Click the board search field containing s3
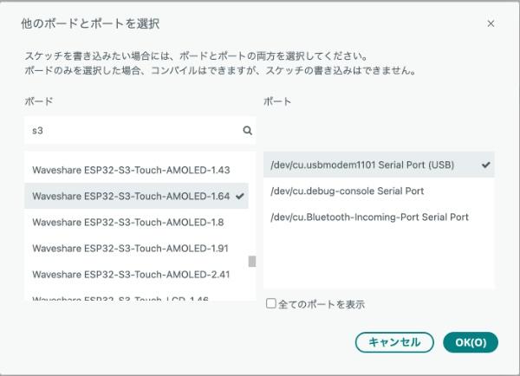This screenshot has height=376, width=520. tap(140, 130)
